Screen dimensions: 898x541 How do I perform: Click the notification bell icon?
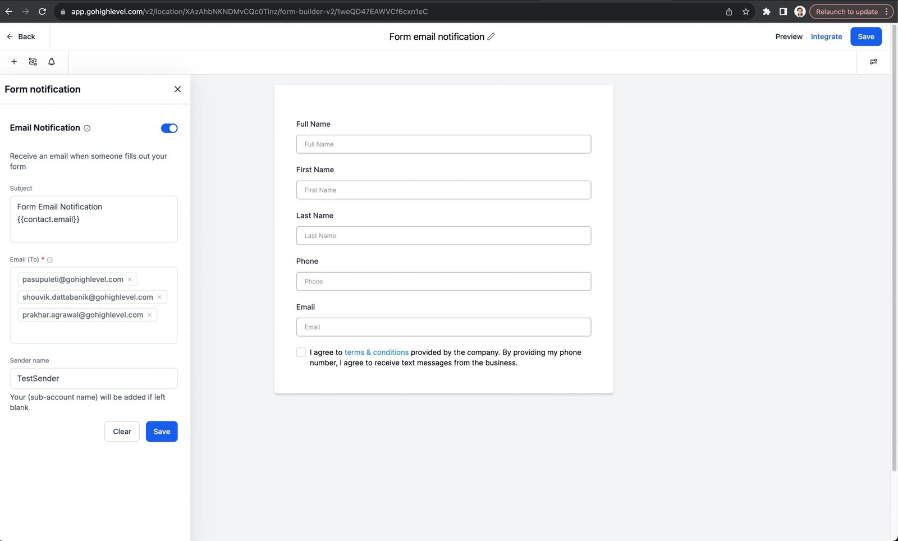pos(52,62)
